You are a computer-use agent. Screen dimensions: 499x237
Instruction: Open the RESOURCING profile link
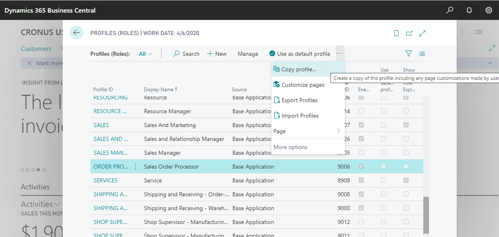point(111,98)
